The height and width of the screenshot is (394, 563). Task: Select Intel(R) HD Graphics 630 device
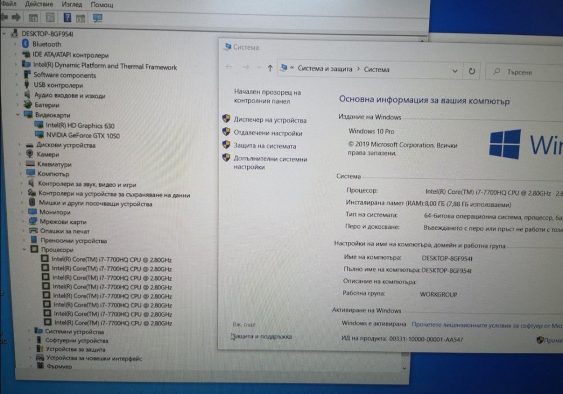pyautogui.click(x=79, y=126)
